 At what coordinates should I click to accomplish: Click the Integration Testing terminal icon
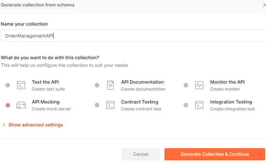pyautogui.click(x=199, y=105)
